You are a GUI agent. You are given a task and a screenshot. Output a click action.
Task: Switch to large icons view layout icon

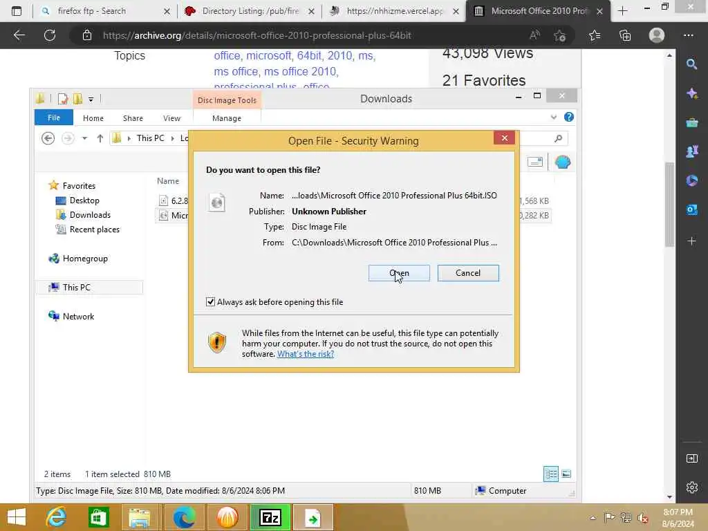point(566,474)
